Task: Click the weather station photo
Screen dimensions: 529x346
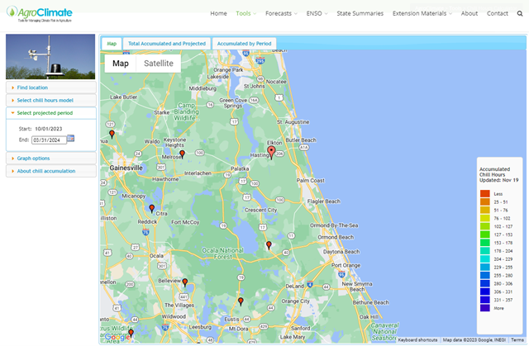Action: [x=50, y=58]
